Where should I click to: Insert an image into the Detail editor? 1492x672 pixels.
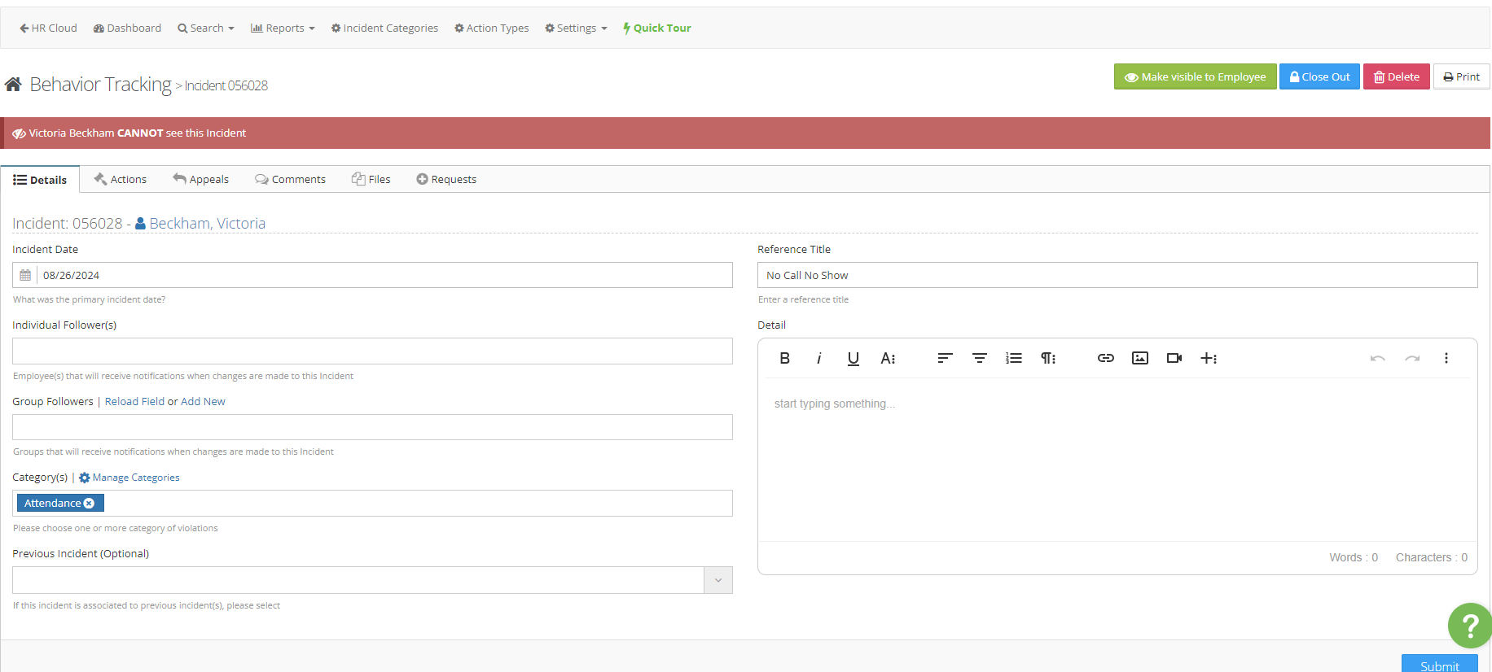[1139, 358]
